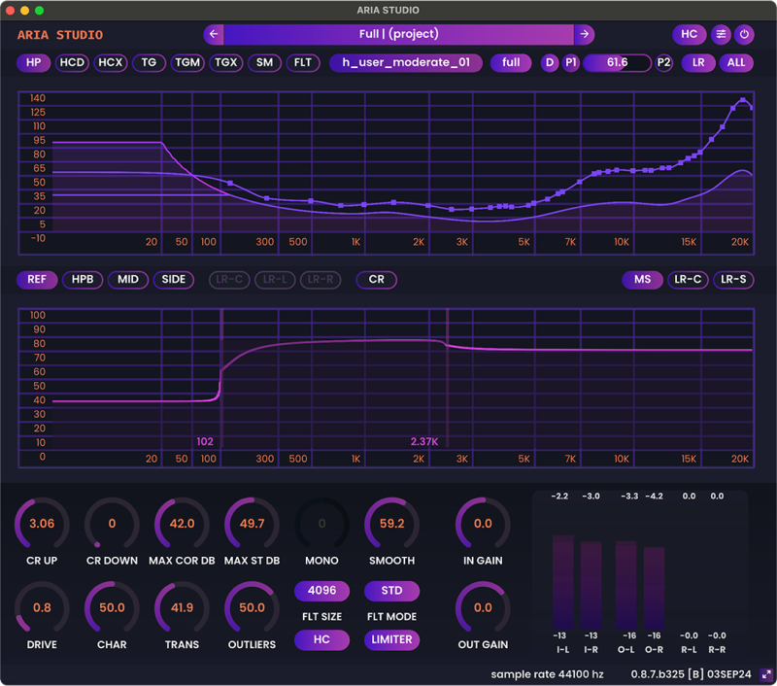Toggle the CR button

(376, 280)
